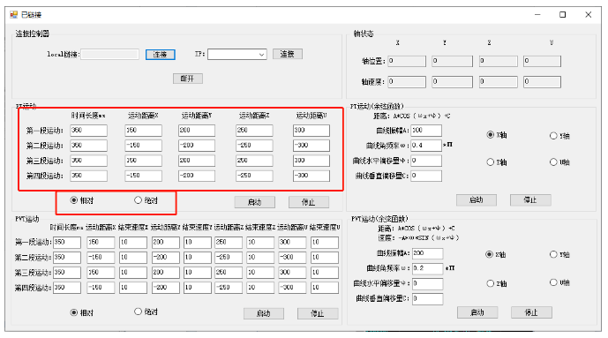Image resolution: width=608 pixels, height=338 pixels.
Task: Click 停止 in PVT运动(余弦函数) panel
Action: click(x=531, y=312)
